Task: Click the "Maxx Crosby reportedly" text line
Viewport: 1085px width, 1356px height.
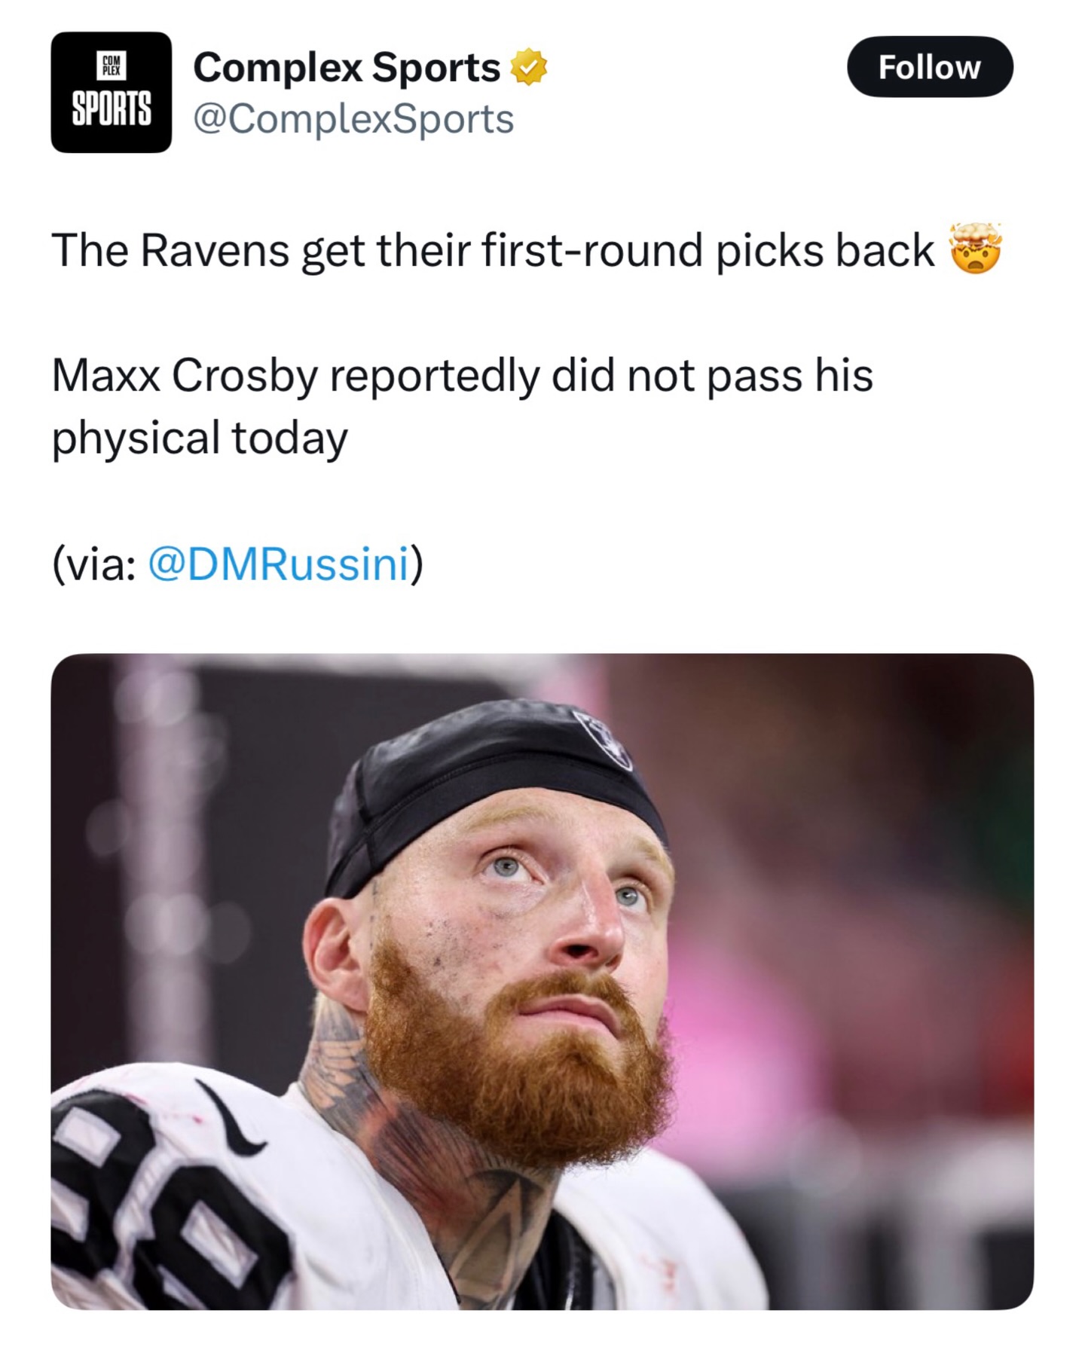Action: [x=462, y=374]
